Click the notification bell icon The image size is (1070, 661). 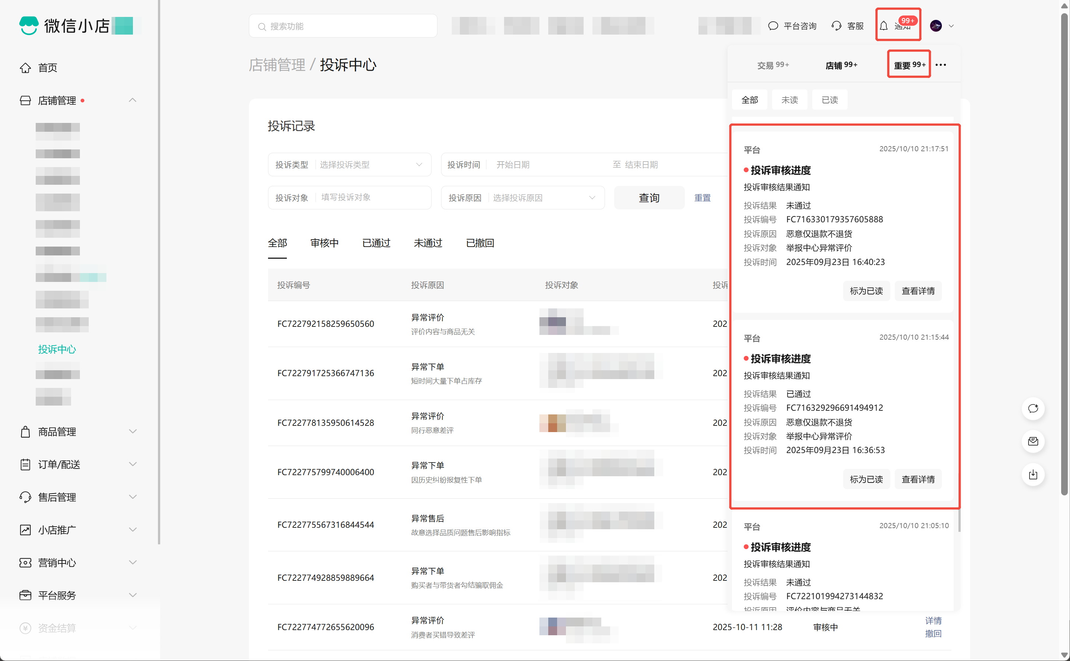pos(884,26)
